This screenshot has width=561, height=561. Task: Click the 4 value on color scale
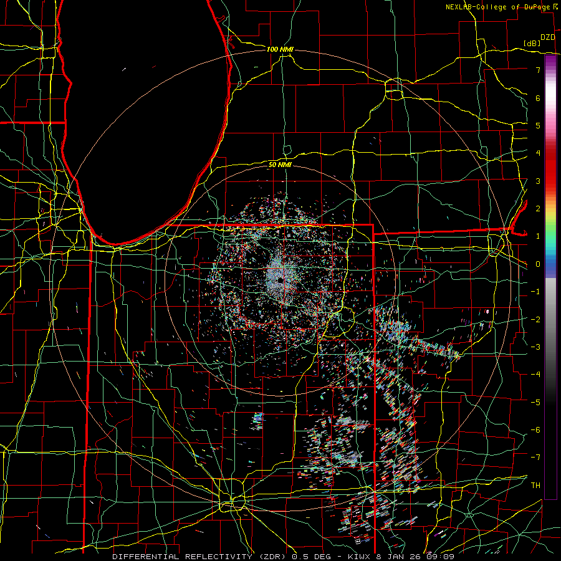(x=538, y=153)
